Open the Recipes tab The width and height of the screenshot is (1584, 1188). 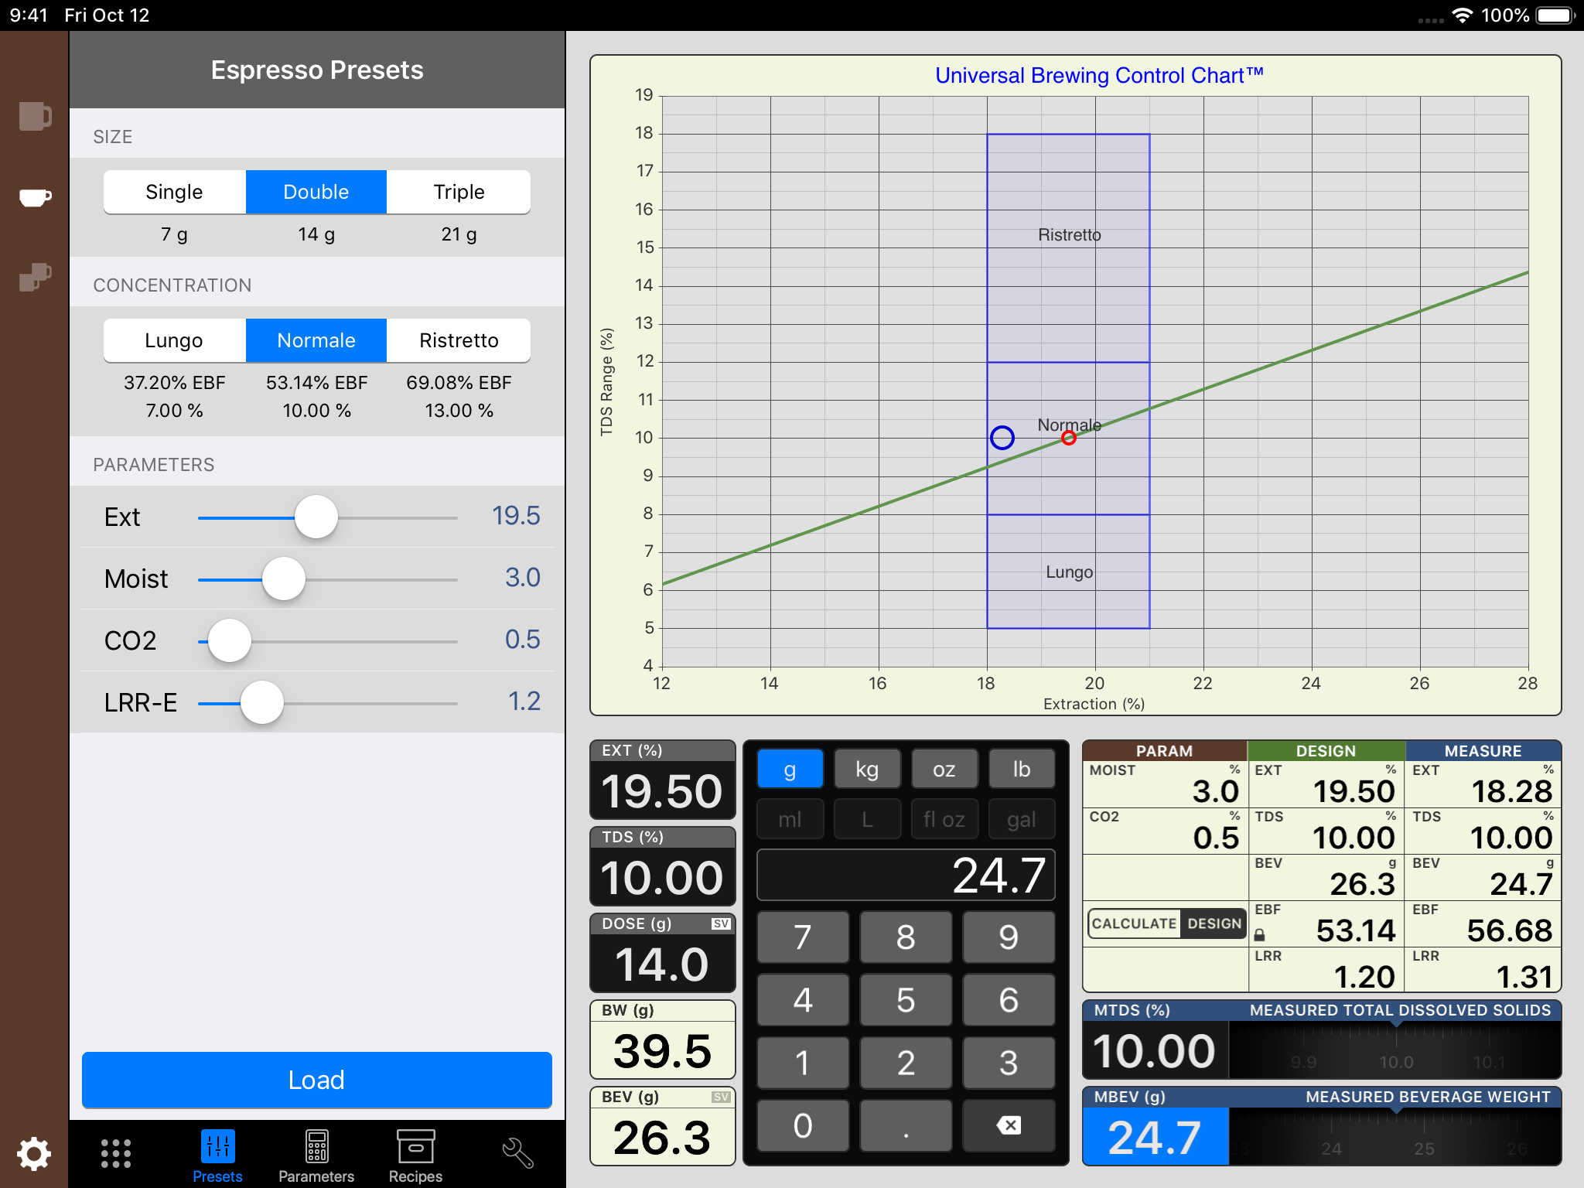click(415, 1156)
